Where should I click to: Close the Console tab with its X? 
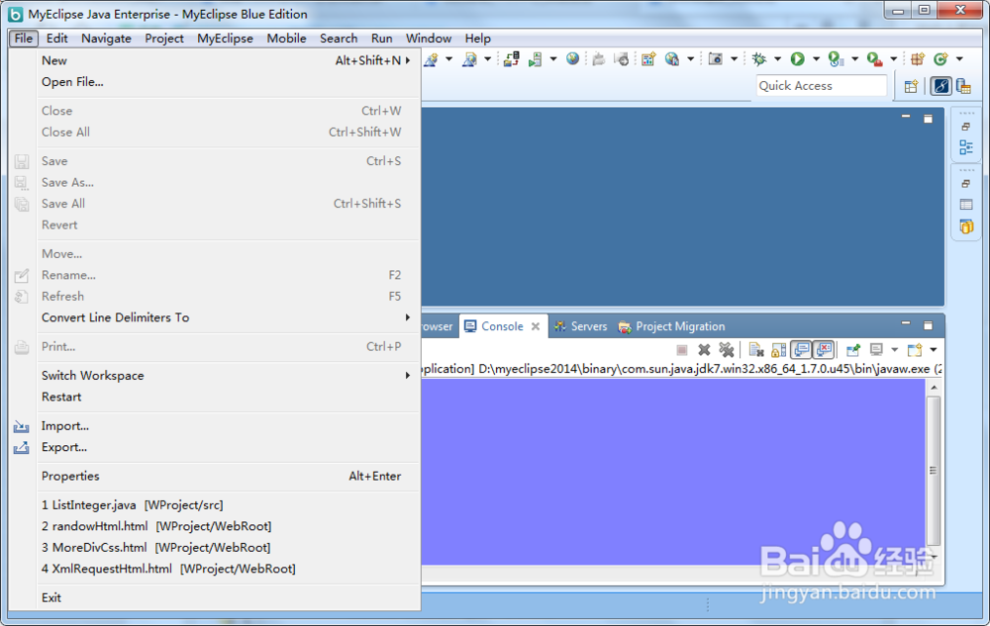(536, 326)
